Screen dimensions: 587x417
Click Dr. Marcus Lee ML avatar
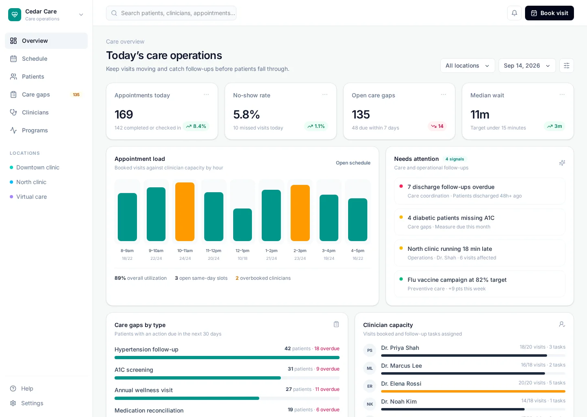tap(370, 368)
